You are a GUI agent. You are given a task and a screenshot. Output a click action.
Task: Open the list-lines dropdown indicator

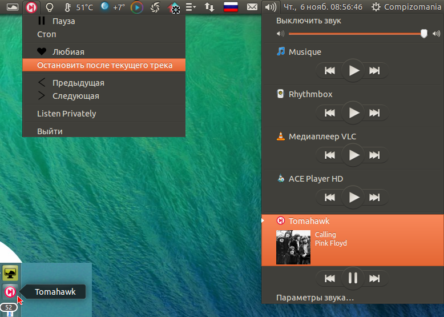point(191,7)
